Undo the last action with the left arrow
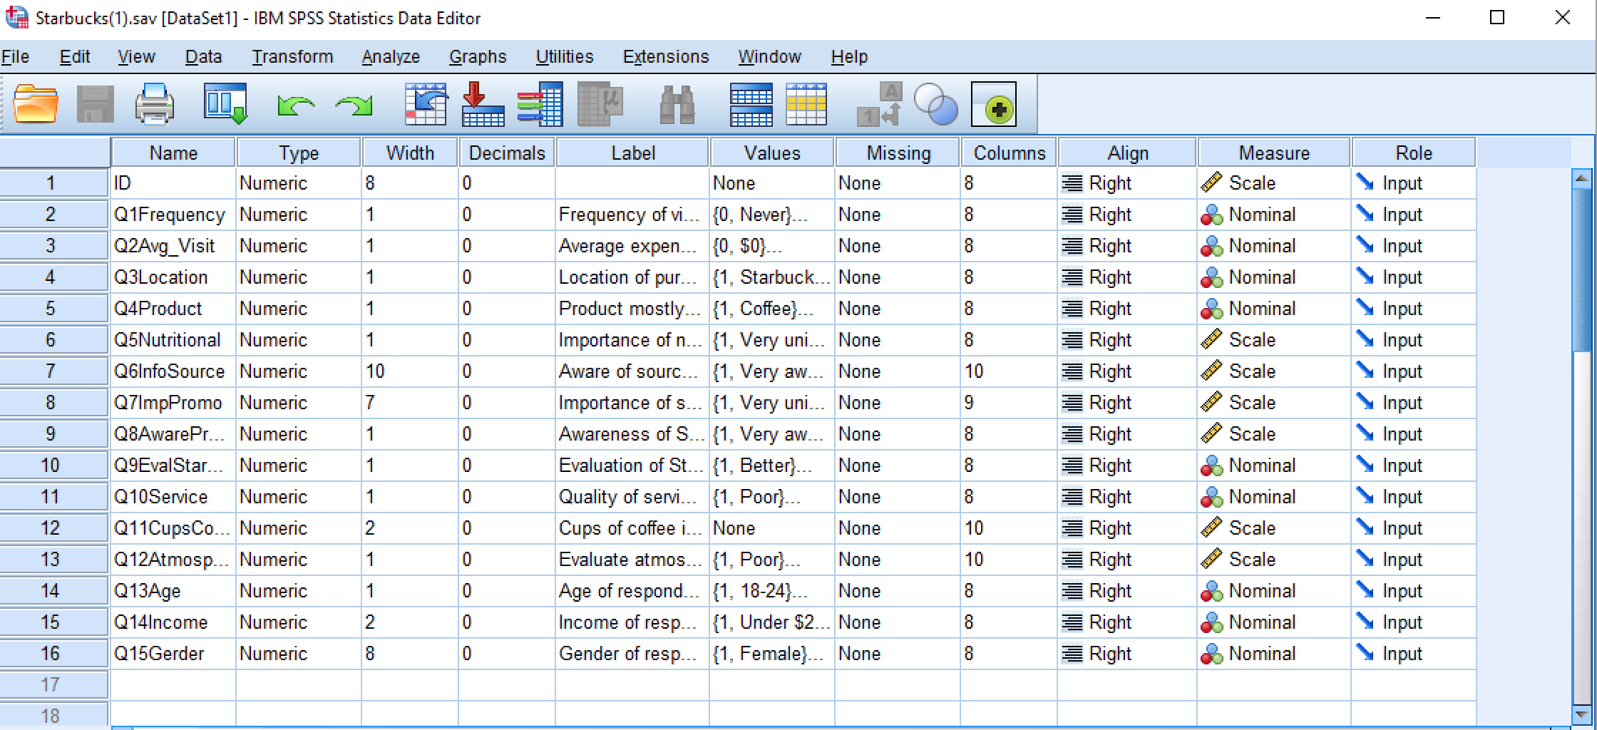The width and height of the screenshot is (1597, 730). click(295, 106)
